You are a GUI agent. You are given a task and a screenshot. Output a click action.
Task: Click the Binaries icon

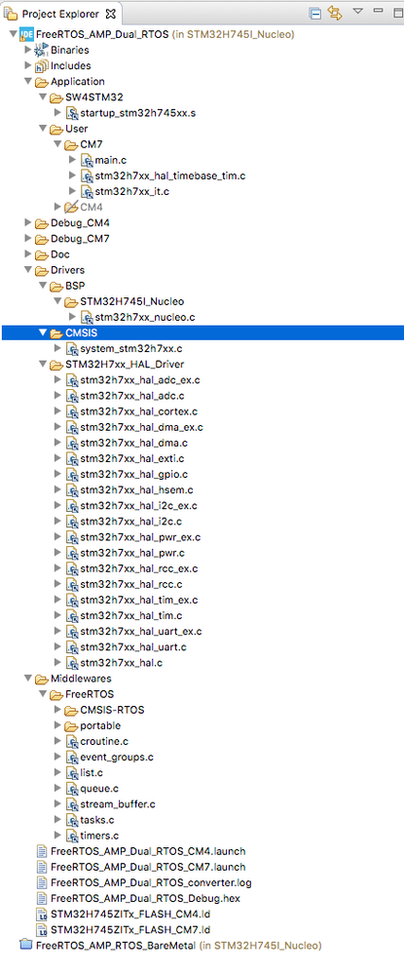coord(42,50)
